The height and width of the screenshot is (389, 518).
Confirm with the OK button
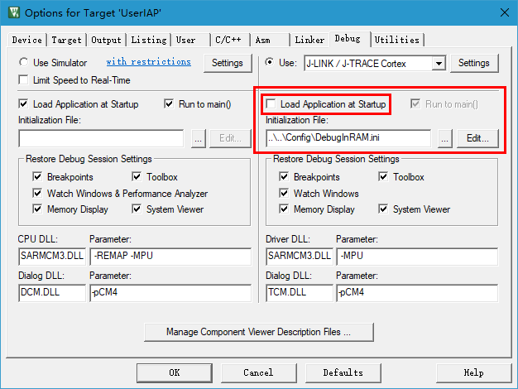point(175,372)
